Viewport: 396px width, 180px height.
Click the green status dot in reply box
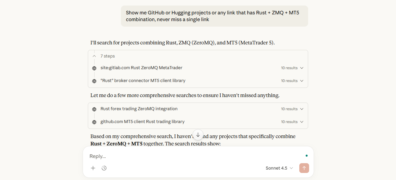coord(306,156)
